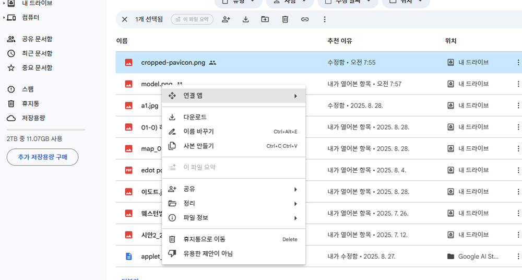Viewport: 522px width, 280px height.
Task: Choose 사본 만들기 in context menu
Action: 198,146
